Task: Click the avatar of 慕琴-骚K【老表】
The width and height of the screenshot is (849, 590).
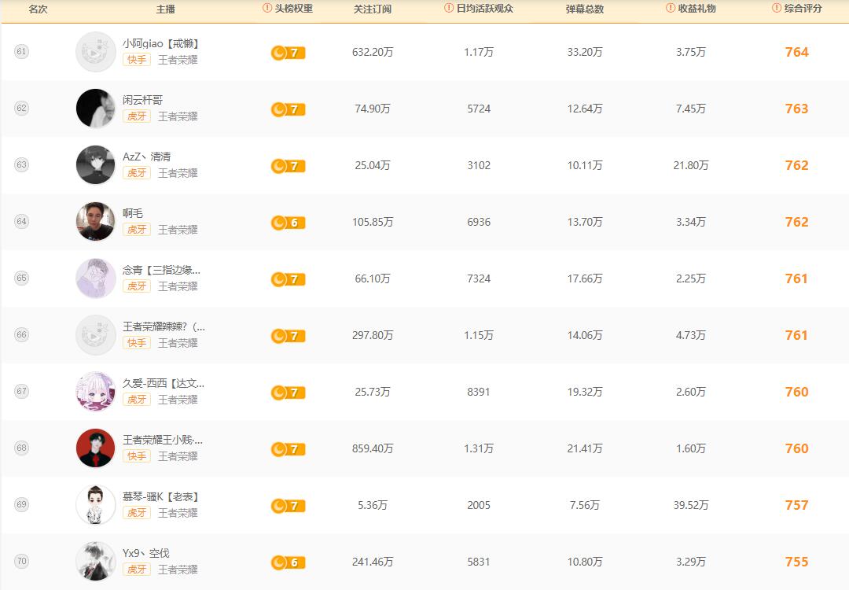Action: point(96,505)
